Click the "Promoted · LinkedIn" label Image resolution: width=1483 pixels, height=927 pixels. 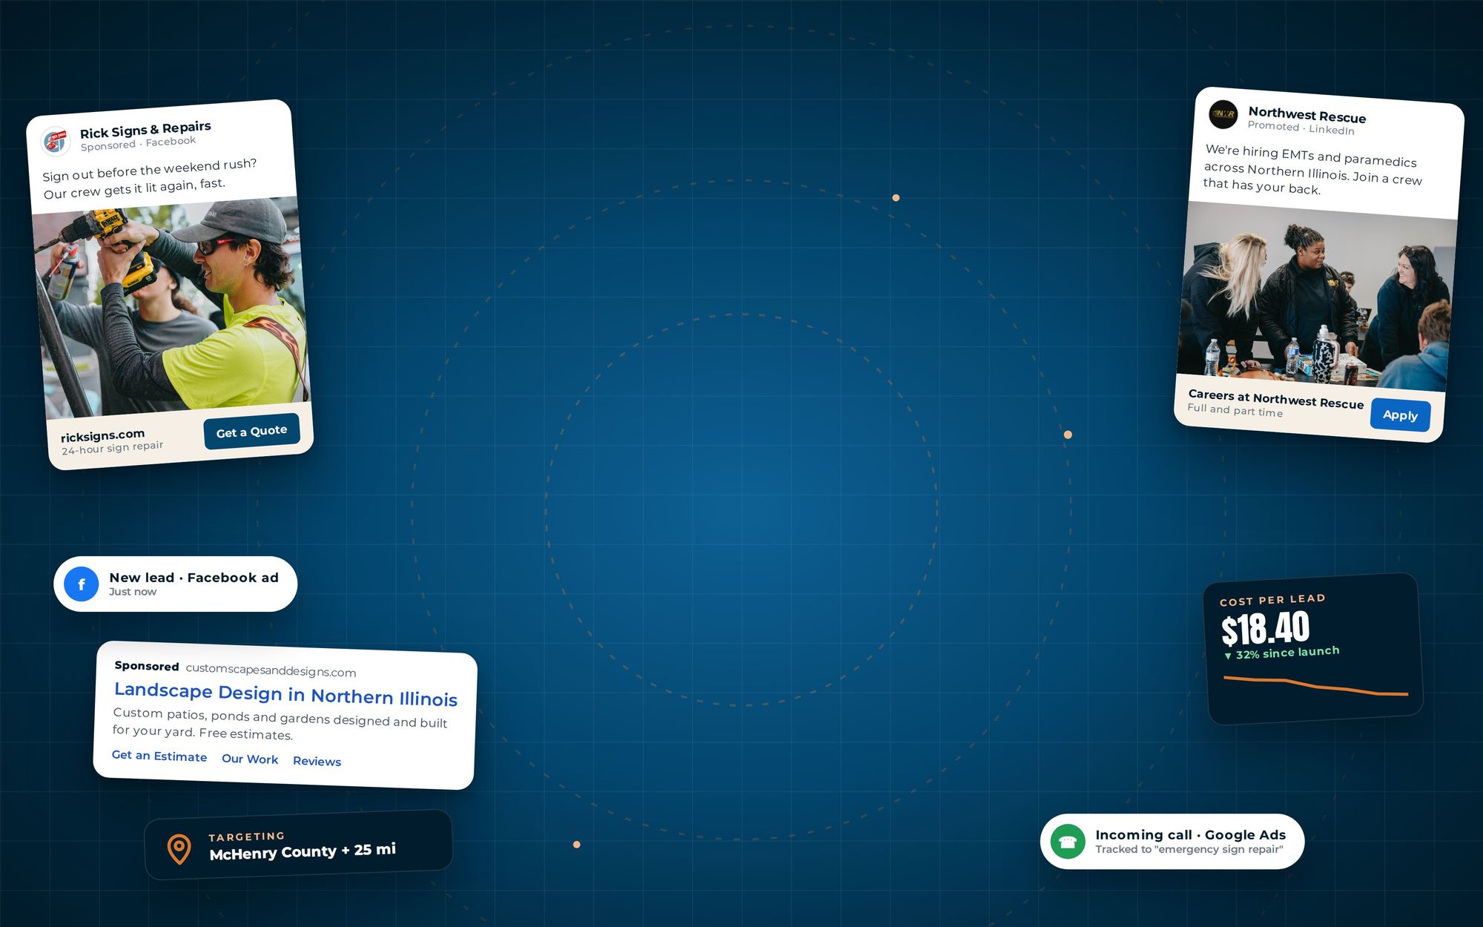tap(1301, 128)
